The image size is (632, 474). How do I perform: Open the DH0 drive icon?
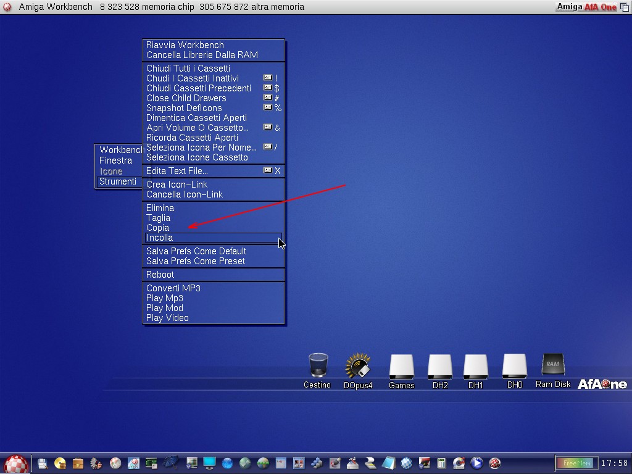(515, 367)
